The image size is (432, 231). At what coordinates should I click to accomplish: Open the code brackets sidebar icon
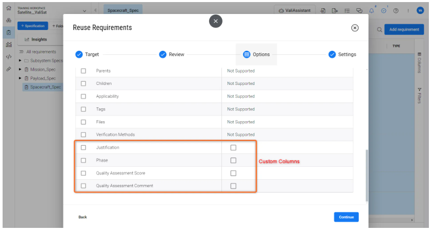tap(9, 56)
